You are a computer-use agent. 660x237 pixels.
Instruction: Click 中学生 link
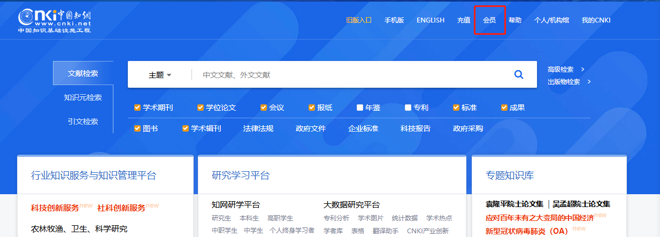(x=254, y=231)
